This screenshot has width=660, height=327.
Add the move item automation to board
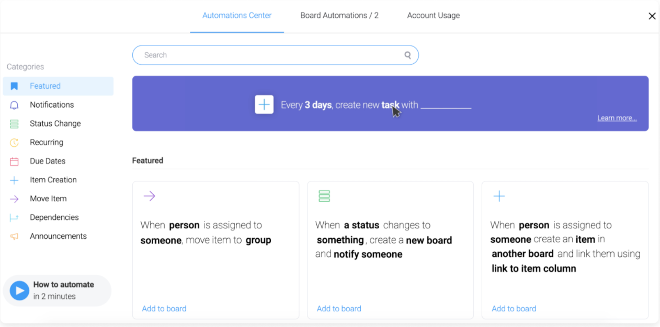(x=164, y=309)
